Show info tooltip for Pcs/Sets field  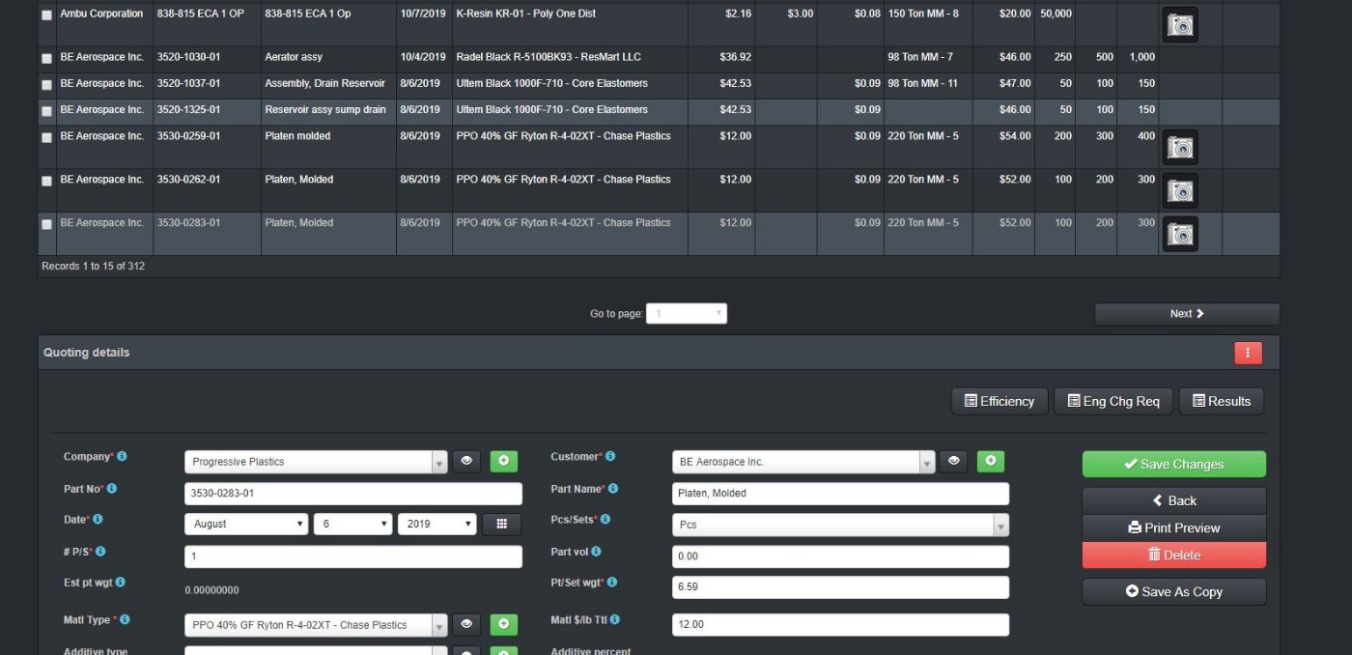click(x=606, y=519)
